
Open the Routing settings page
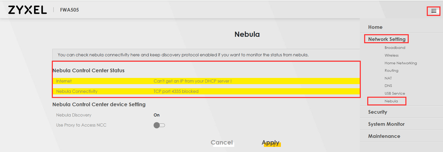(x=391, y=70)
